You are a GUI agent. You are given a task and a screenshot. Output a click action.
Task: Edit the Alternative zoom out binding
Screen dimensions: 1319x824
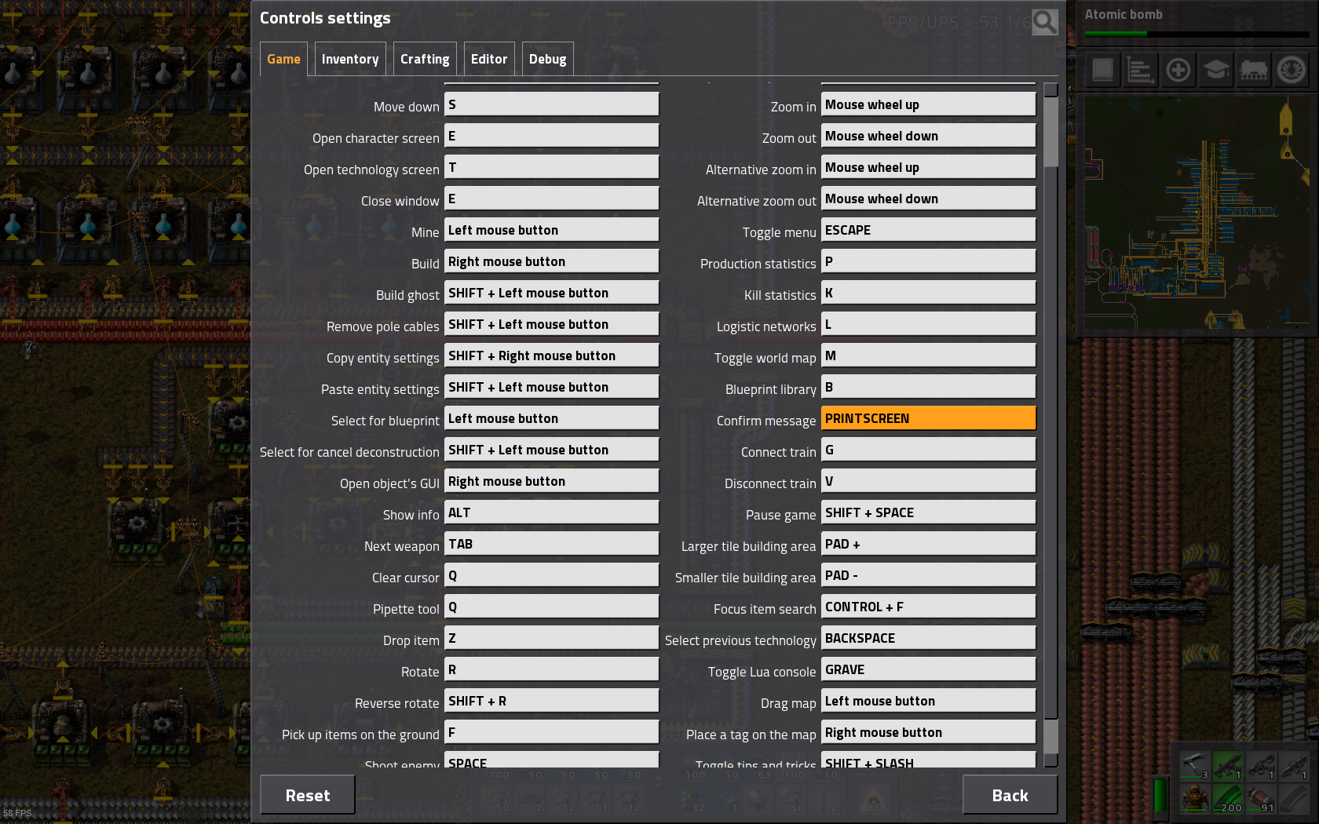tap(928, 199)
